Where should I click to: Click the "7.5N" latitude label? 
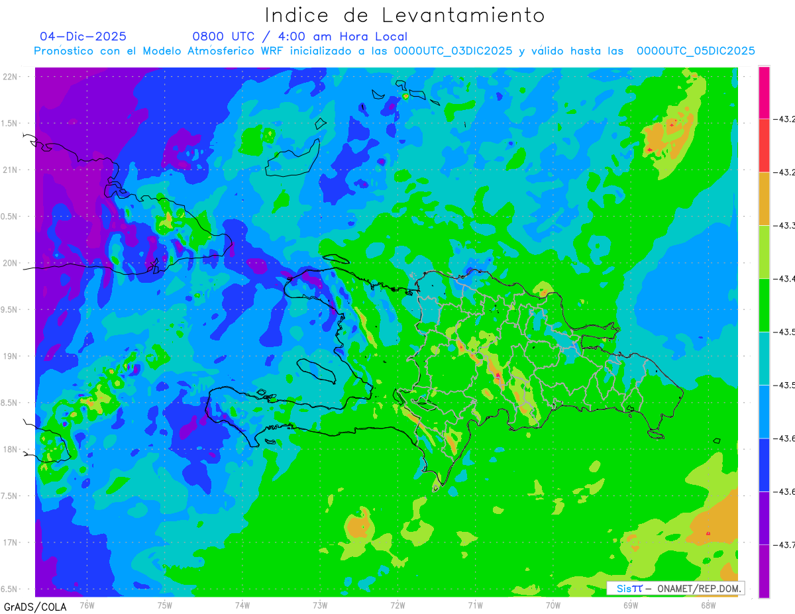pos(9,496)
